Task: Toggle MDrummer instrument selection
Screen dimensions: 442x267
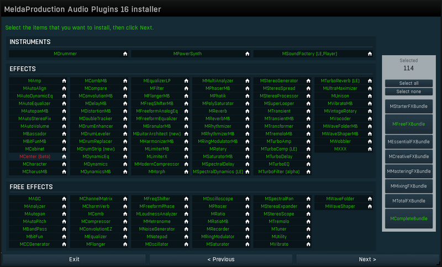Action: tap(65, 54)
